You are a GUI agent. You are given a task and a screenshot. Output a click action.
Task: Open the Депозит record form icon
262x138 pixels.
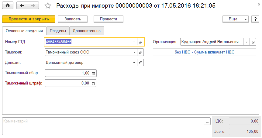pyautogui.click(x=140, y=63)
